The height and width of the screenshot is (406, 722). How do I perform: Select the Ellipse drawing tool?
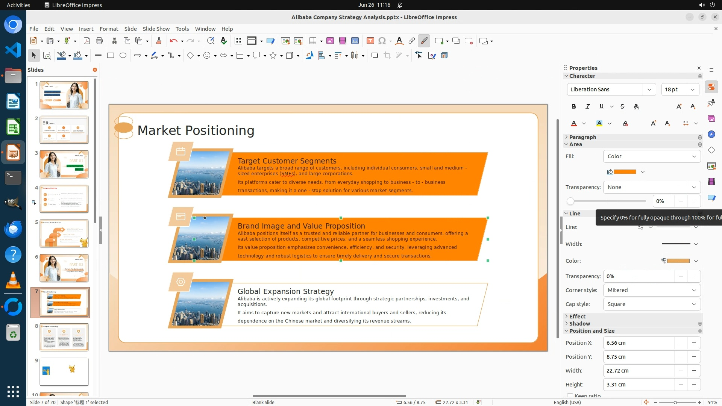pos(123,55)
